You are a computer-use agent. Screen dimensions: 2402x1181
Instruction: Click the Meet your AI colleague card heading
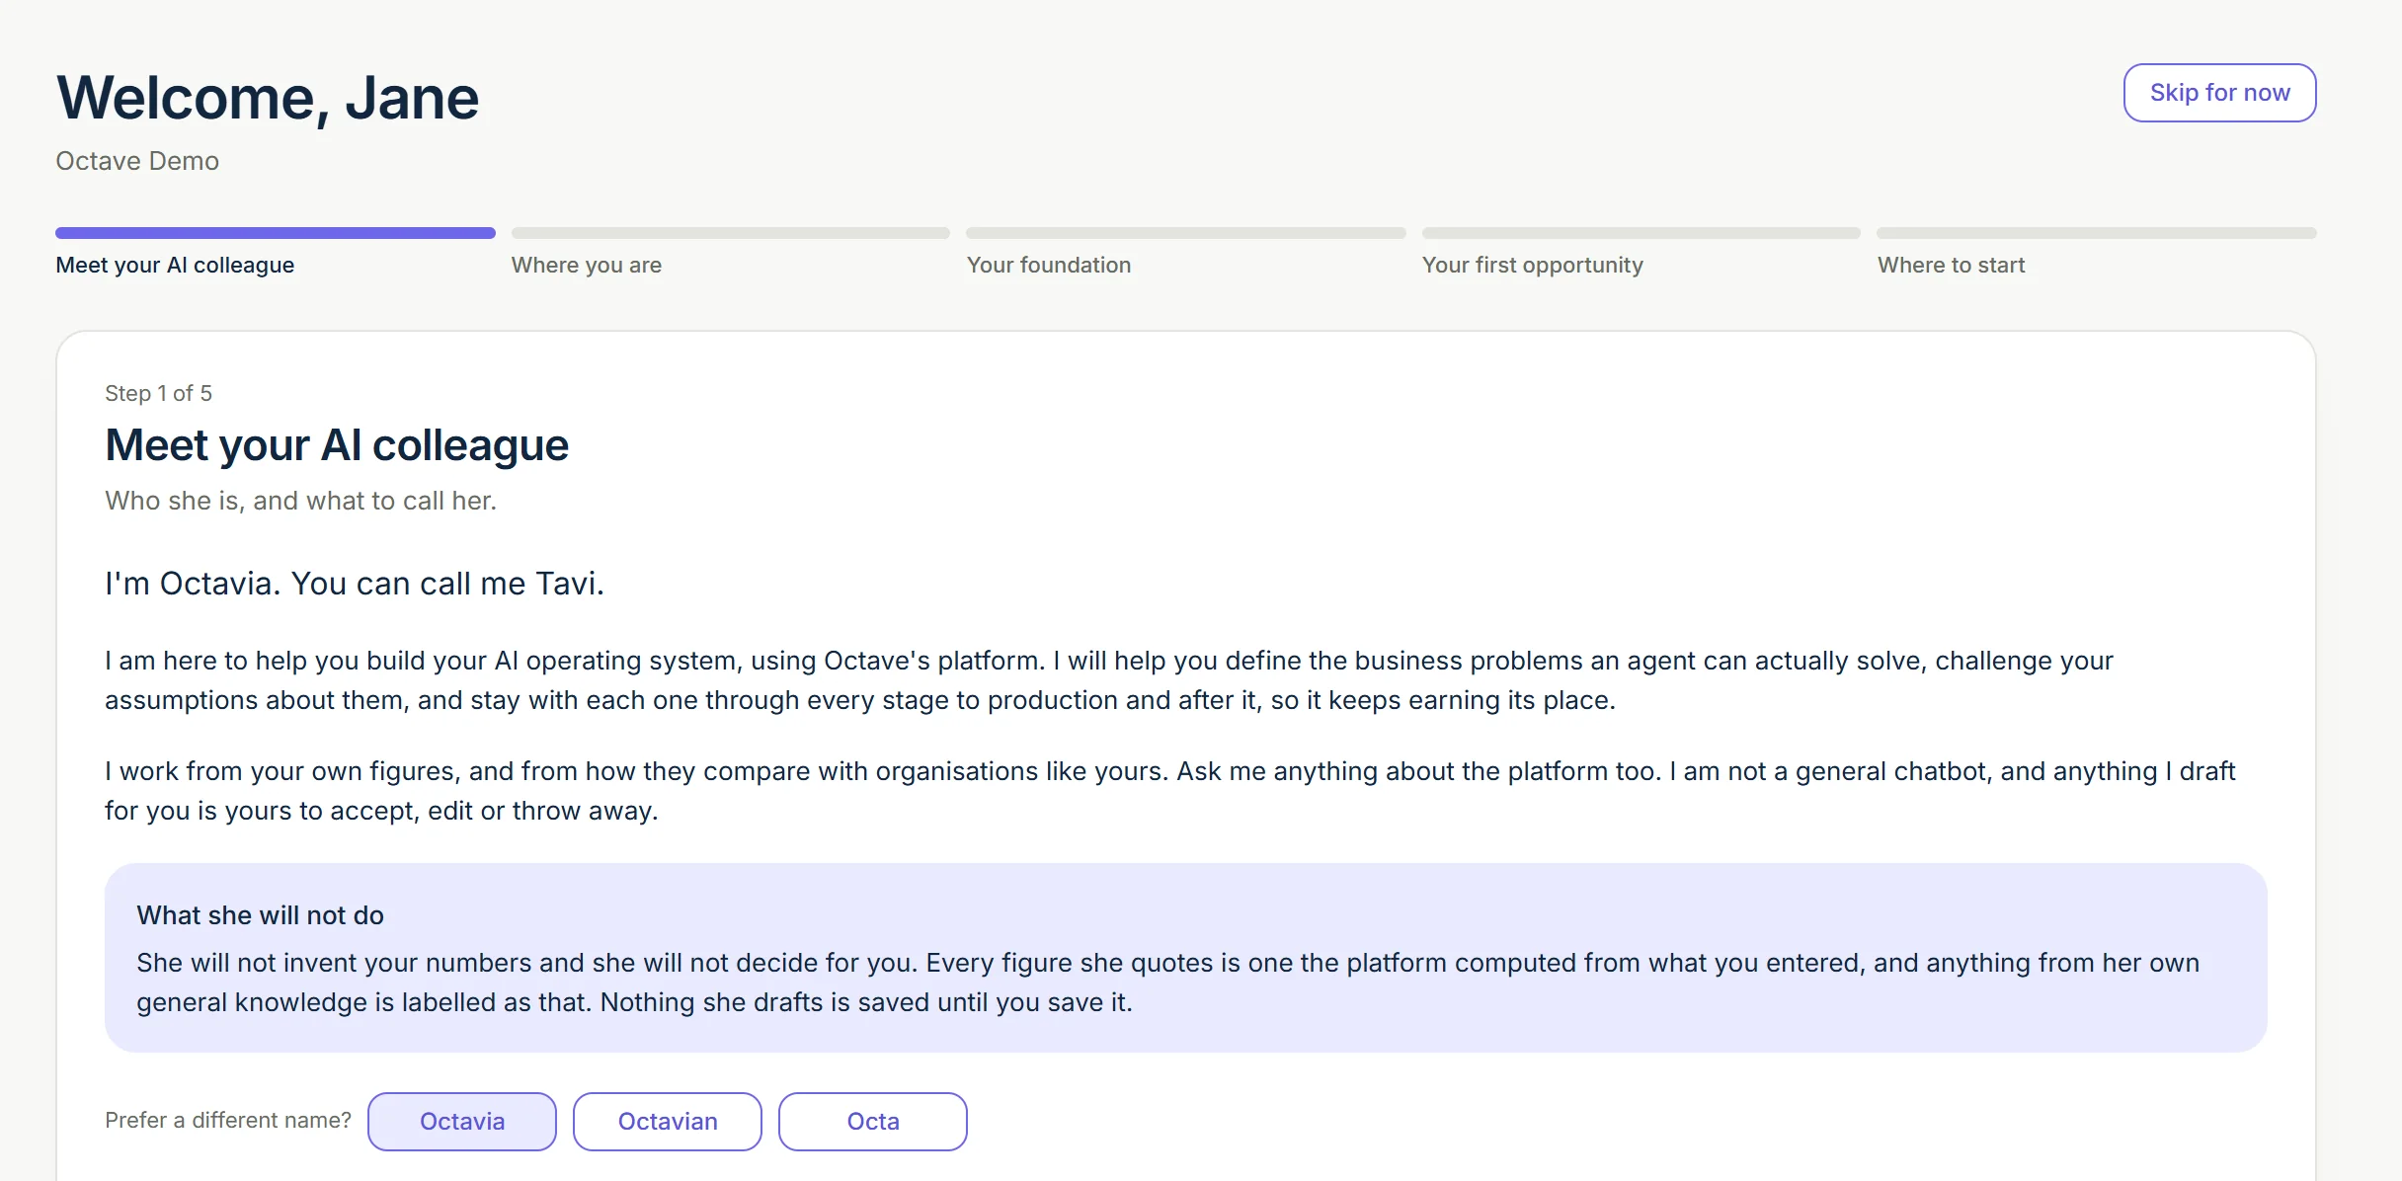click(337, 445)
